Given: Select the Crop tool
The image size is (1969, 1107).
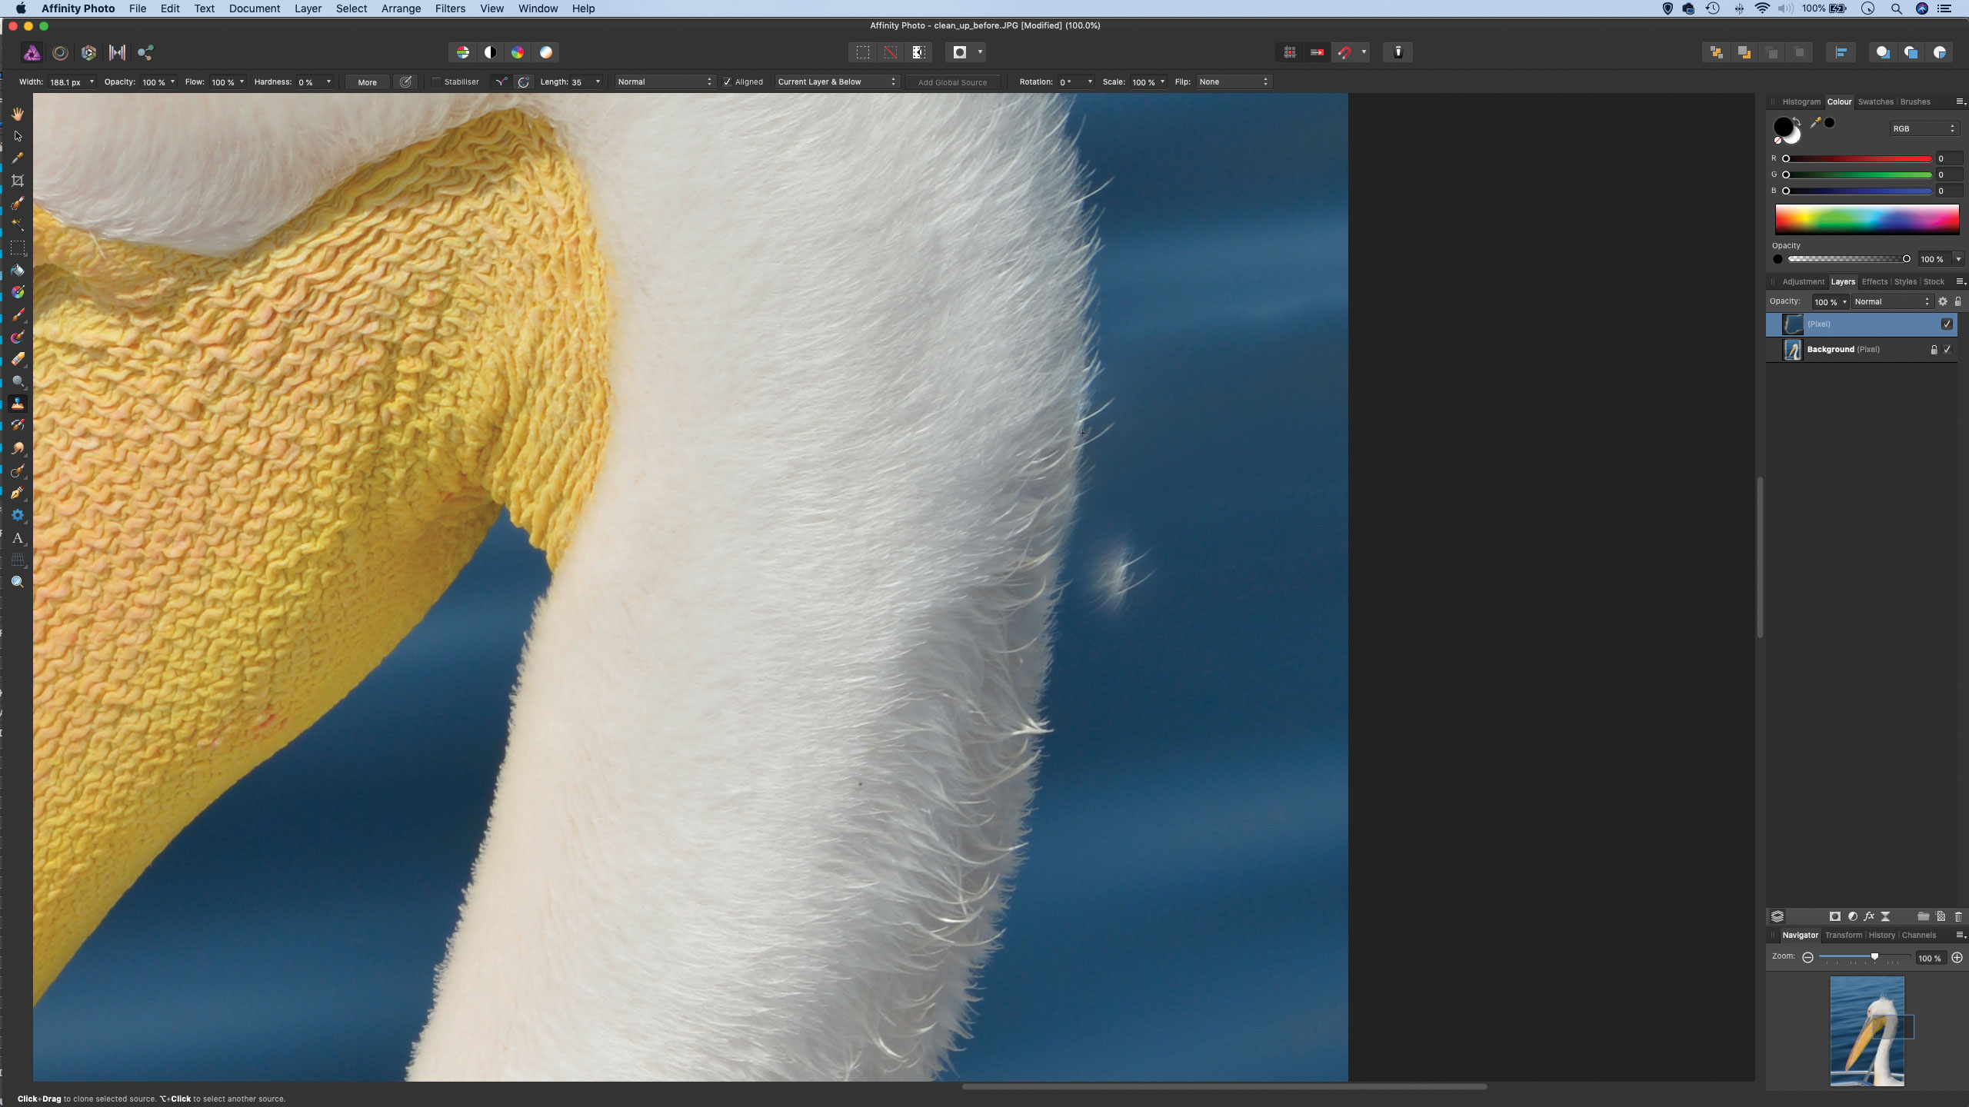Looking at the screenshot, I should click(x=18, y=181).
